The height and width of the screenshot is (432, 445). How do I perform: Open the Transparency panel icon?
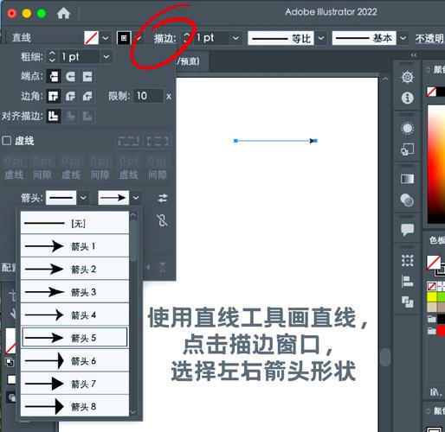407,200
